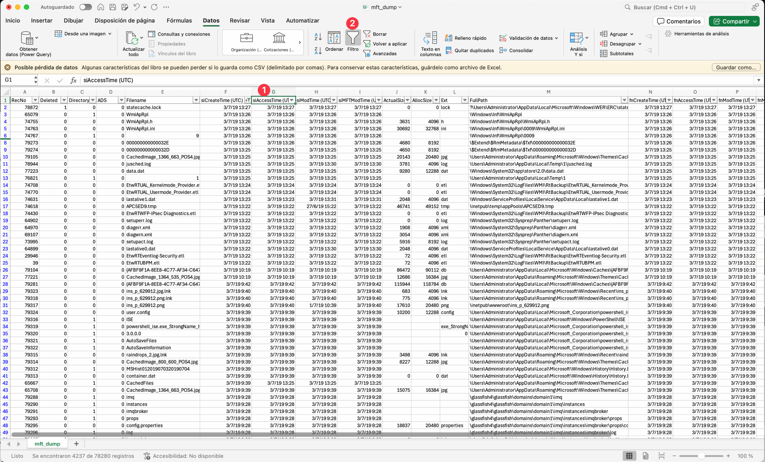Open the Automatizar tab
765x462 pixels.
[302, 21]
